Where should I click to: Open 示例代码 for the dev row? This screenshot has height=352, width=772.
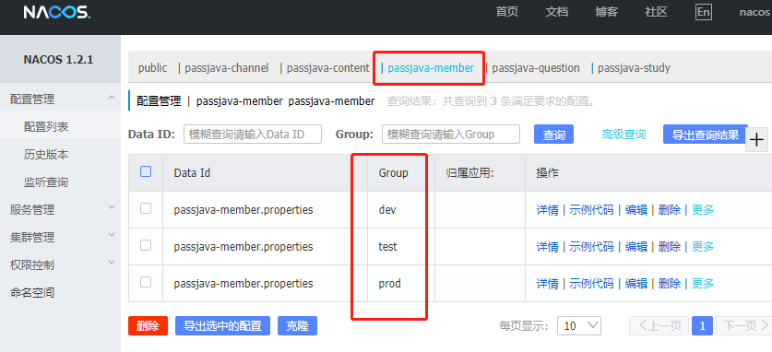point(591,210)
